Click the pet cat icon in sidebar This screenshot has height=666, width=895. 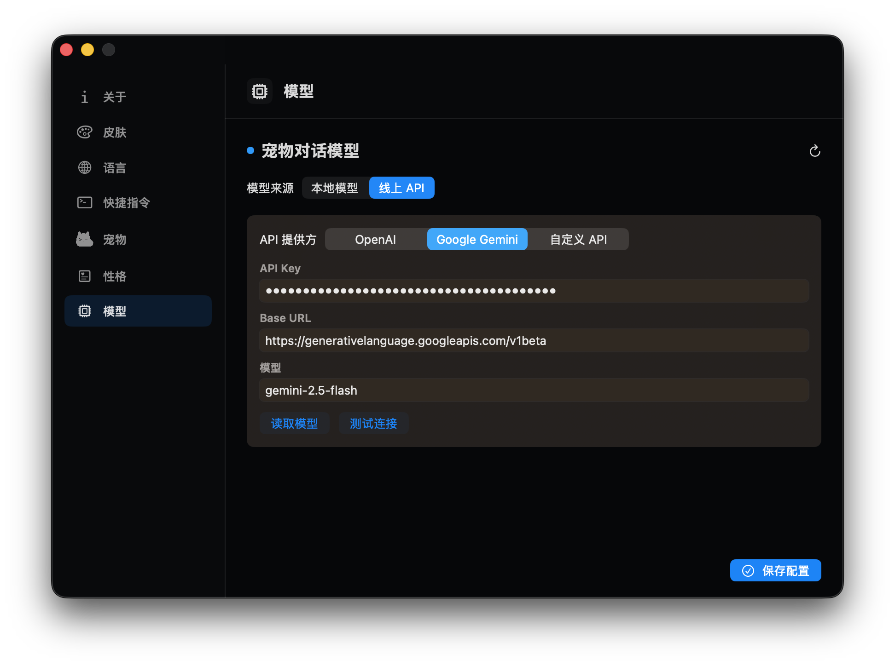coord(85,239)
